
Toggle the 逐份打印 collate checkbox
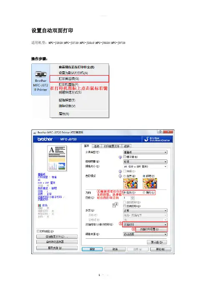coord(125,202)
